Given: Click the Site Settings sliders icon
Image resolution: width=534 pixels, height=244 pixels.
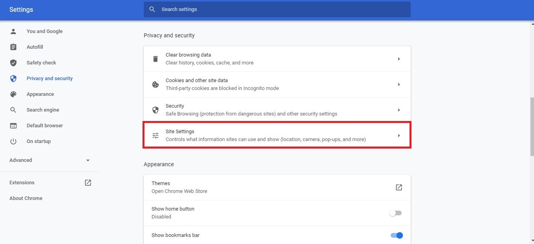Looking at the screenshot, I should [x=155, y=135].
